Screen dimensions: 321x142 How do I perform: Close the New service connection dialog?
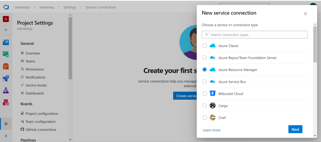point(305,14)
